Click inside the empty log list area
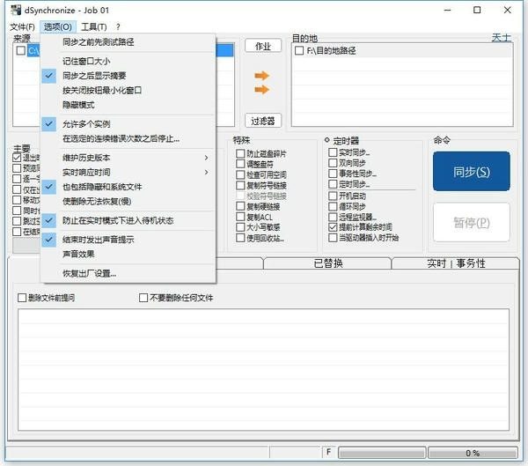Screen dimensions: 528x466 [263, 370]
